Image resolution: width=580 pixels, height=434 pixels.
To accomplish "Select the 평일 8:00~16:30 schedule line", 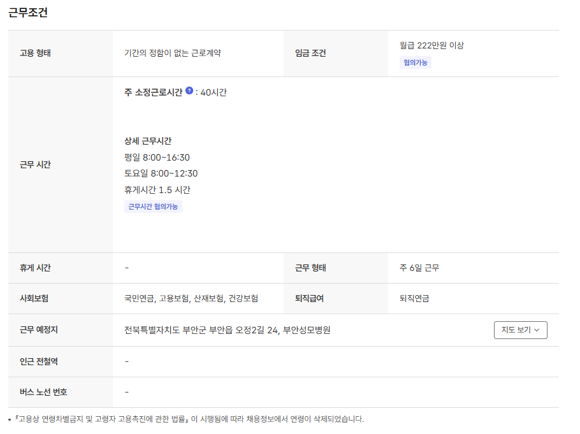I will click(157, 157).
